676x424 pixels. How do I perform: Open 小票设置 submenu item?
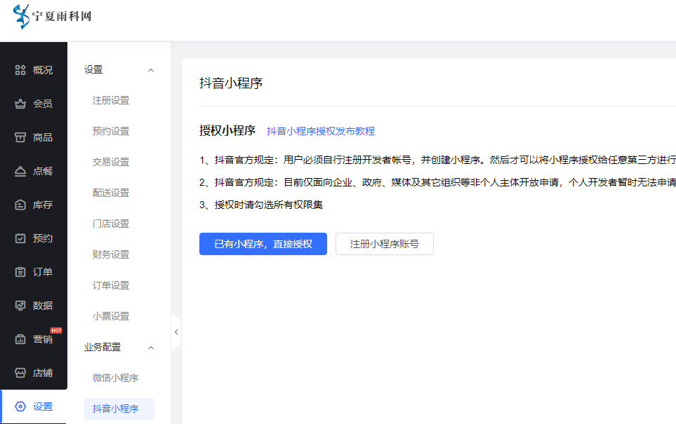[x=111, y=316]
